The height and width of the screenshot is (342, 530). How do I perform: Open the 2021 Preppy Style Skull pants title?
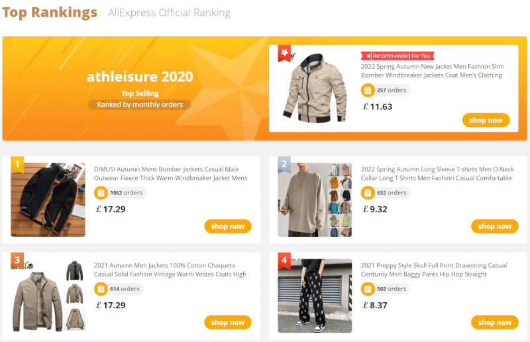click(433, 269)
